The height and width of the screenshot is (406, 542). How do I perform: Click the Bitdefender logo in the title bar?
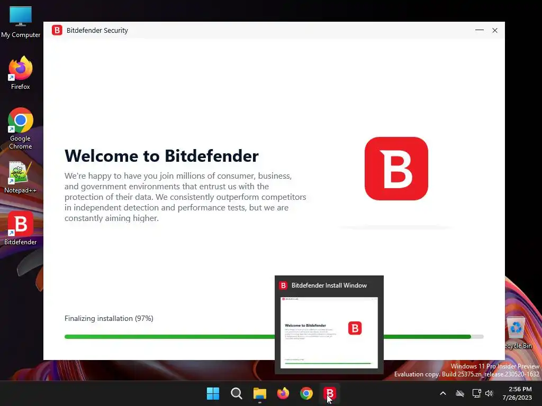coord(57,30)
